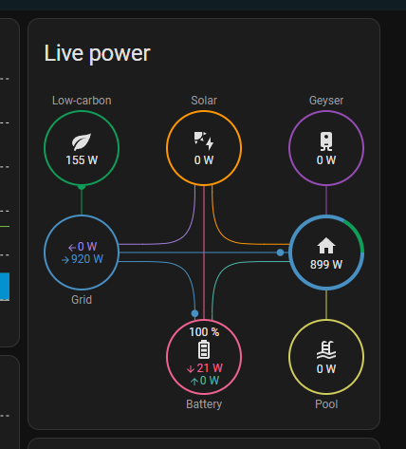The image size is (406, 449).
Task: Open the 155 W low-carbon reading
Action: pos(82,160)
